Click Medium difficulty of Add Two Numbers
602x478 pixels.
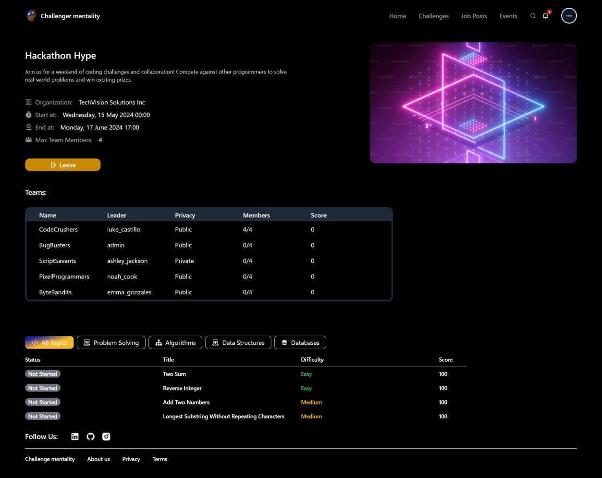coord(311,402)
